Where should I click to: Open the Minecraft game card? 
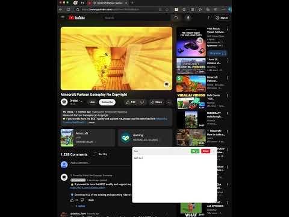tap(88, 137)
